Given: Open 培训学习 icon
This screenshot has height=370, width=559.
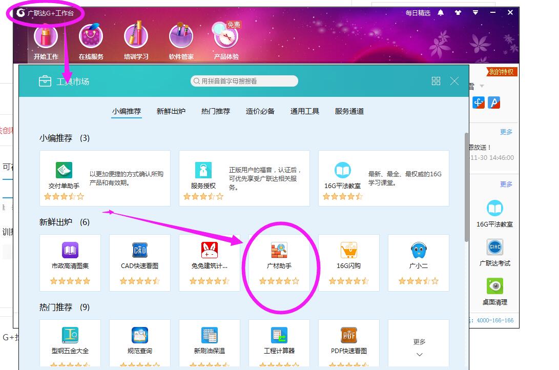Looking at the screenshot, I should [136, 35].
